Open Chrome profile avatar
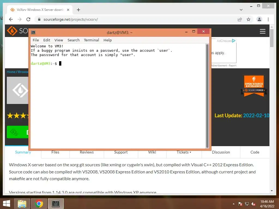 tap(259, 19)
